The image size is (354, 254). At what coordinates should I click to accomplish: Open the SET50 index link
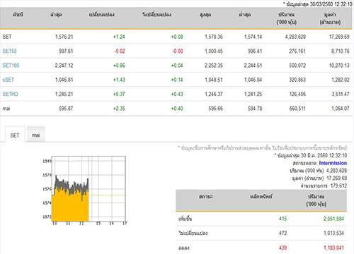9,51
